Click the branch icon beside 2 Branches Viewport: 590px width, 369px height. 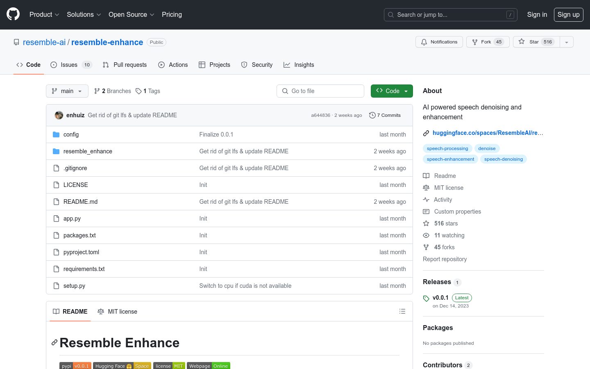pyautogui.click(x=97, y=91)
